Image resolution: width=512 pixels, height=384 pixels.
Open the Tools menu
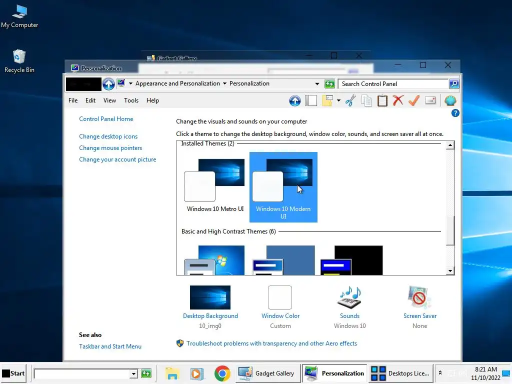click(131, 100)
